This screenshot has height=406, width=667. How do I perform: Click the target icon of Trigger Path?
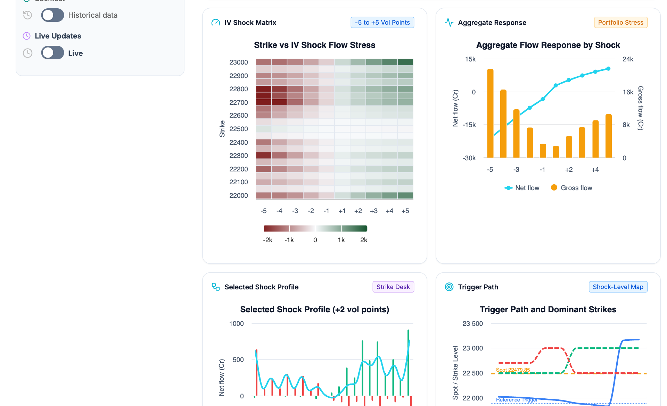pyautogui.click(x=449, y=287)
